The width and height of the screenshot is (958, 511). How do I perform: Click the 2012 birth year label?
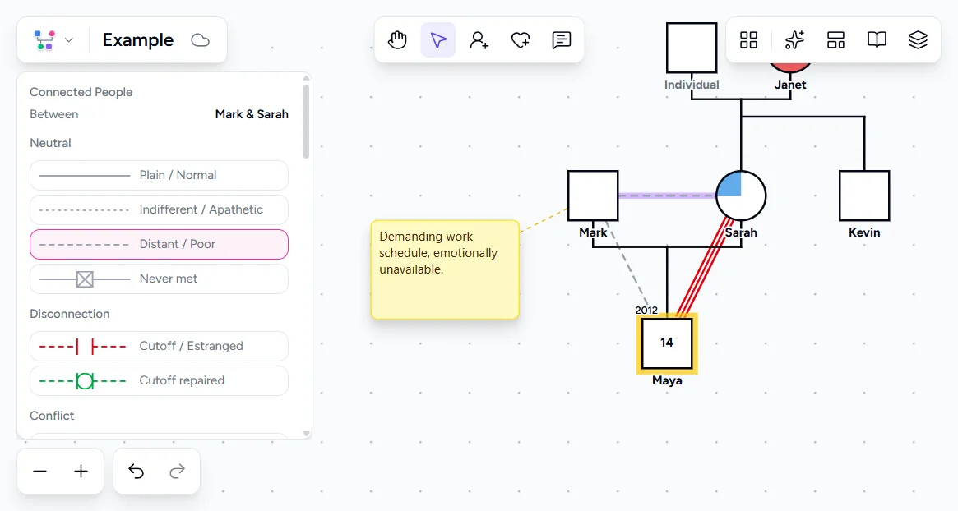(646, 311)
